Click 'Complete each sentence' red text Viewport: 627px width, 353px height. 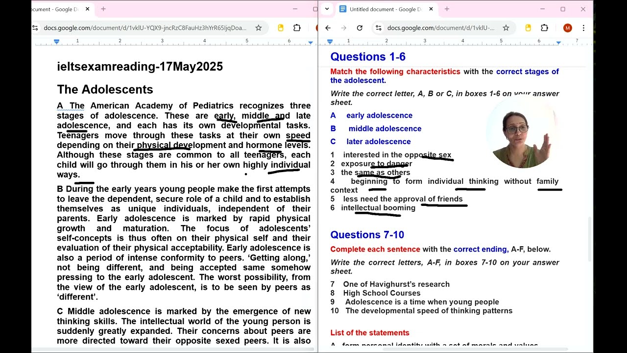tap(375, 250)
